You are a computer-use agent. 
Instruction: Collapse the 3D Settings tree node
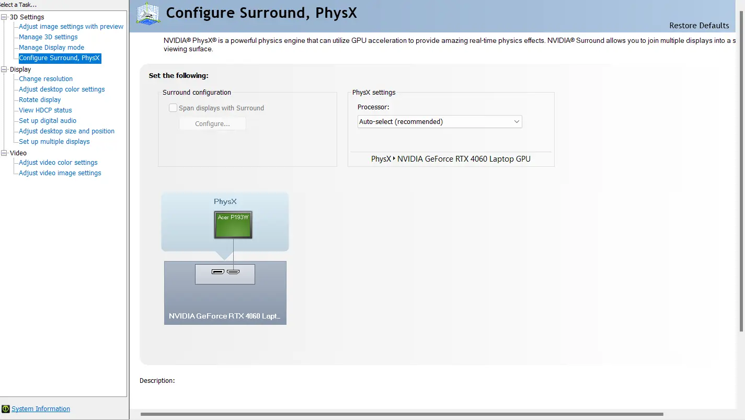pos(5,17)
